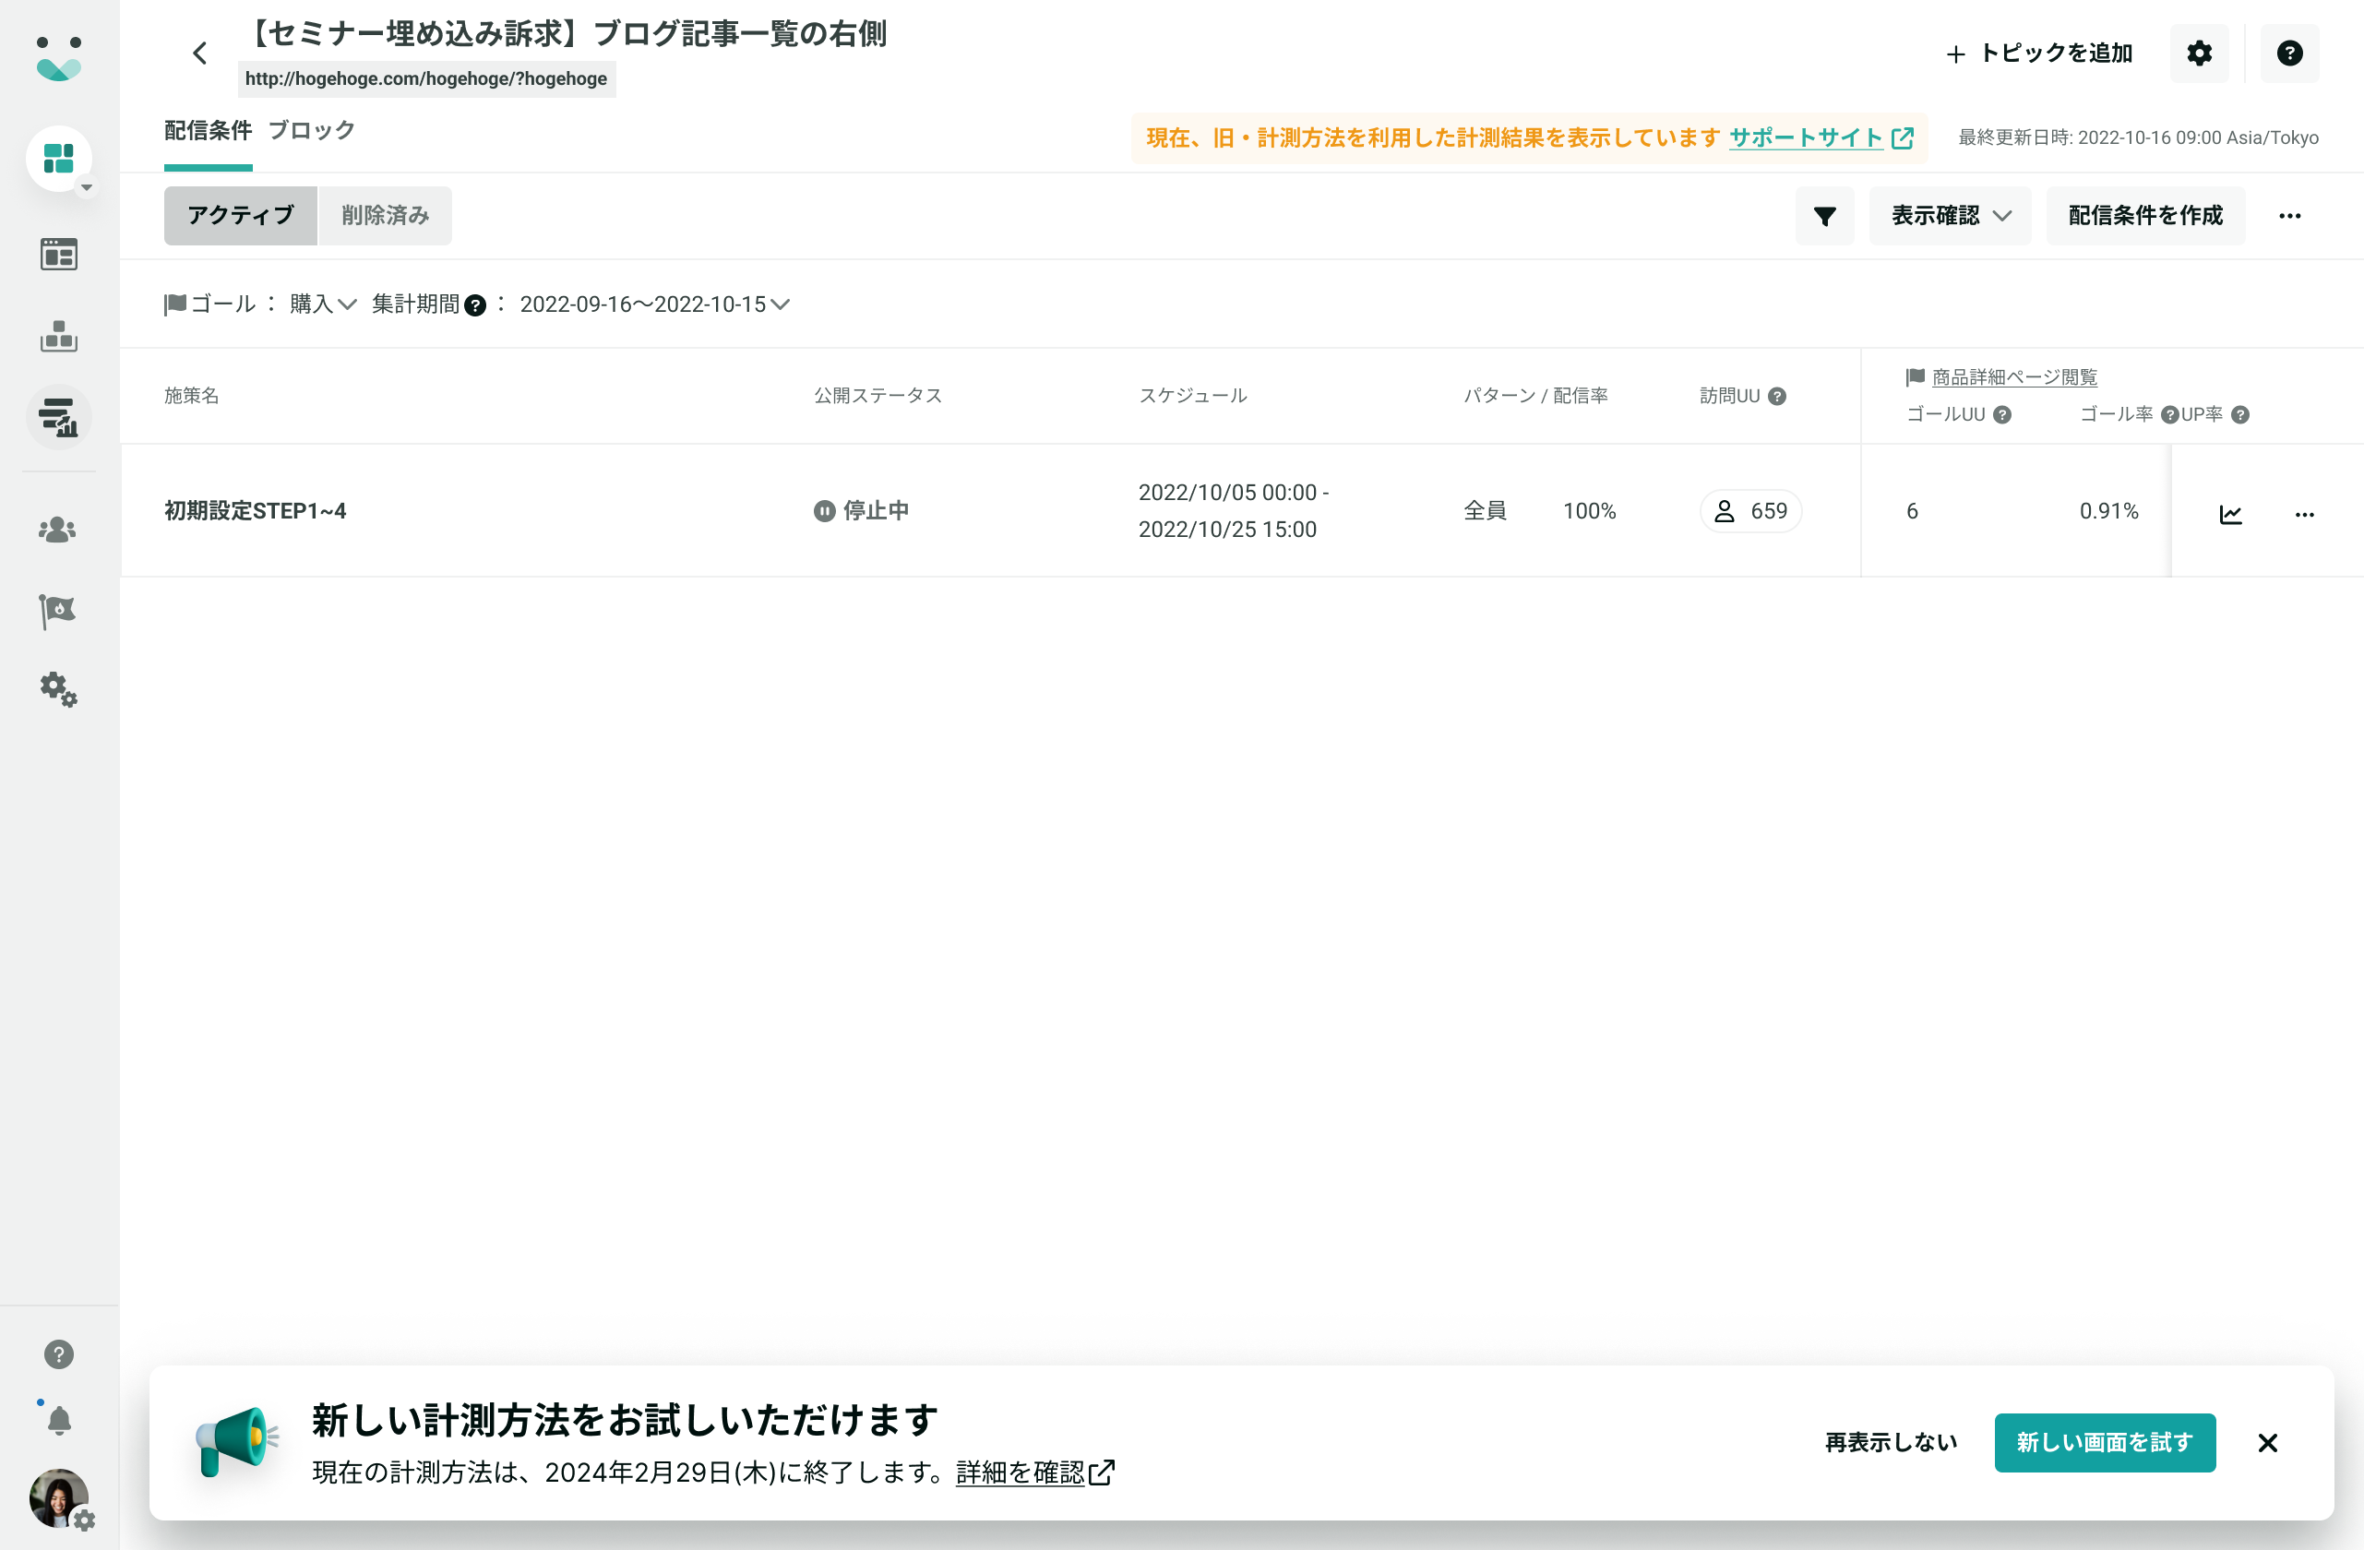The width and height of the screenshot is (2364, 1550).
Task: Click the 停止中 status
Action: coord(861,510)
